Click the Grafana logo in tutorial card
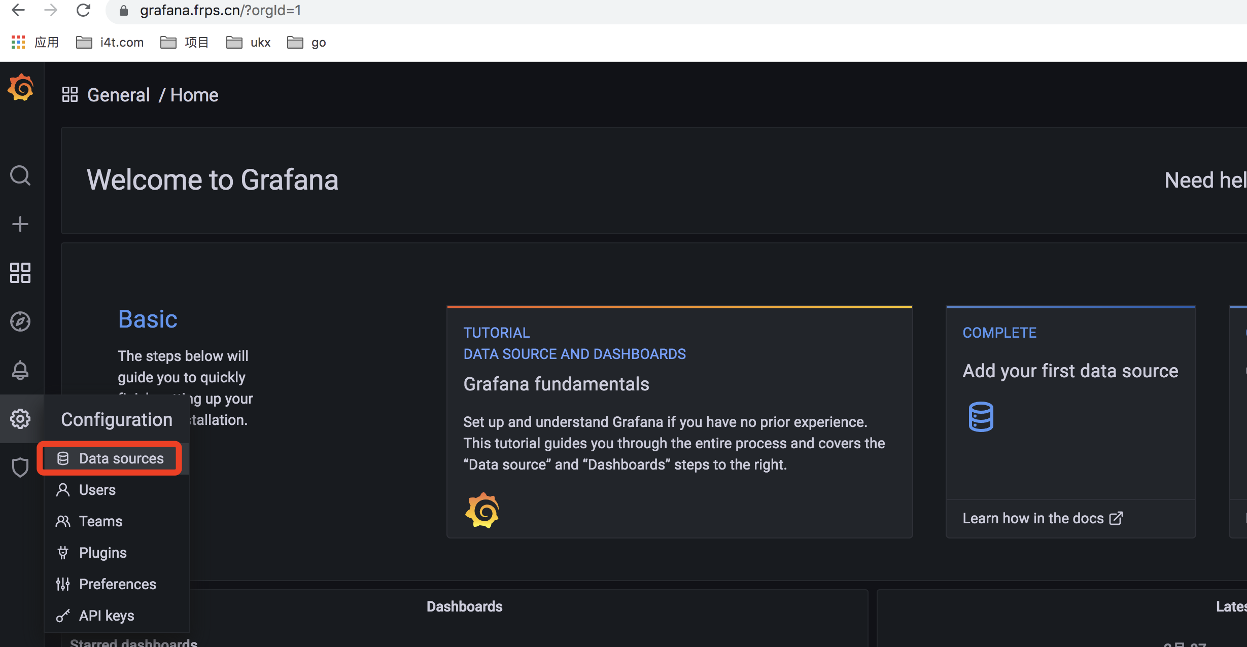1247x647 pixels. [482, 510]
